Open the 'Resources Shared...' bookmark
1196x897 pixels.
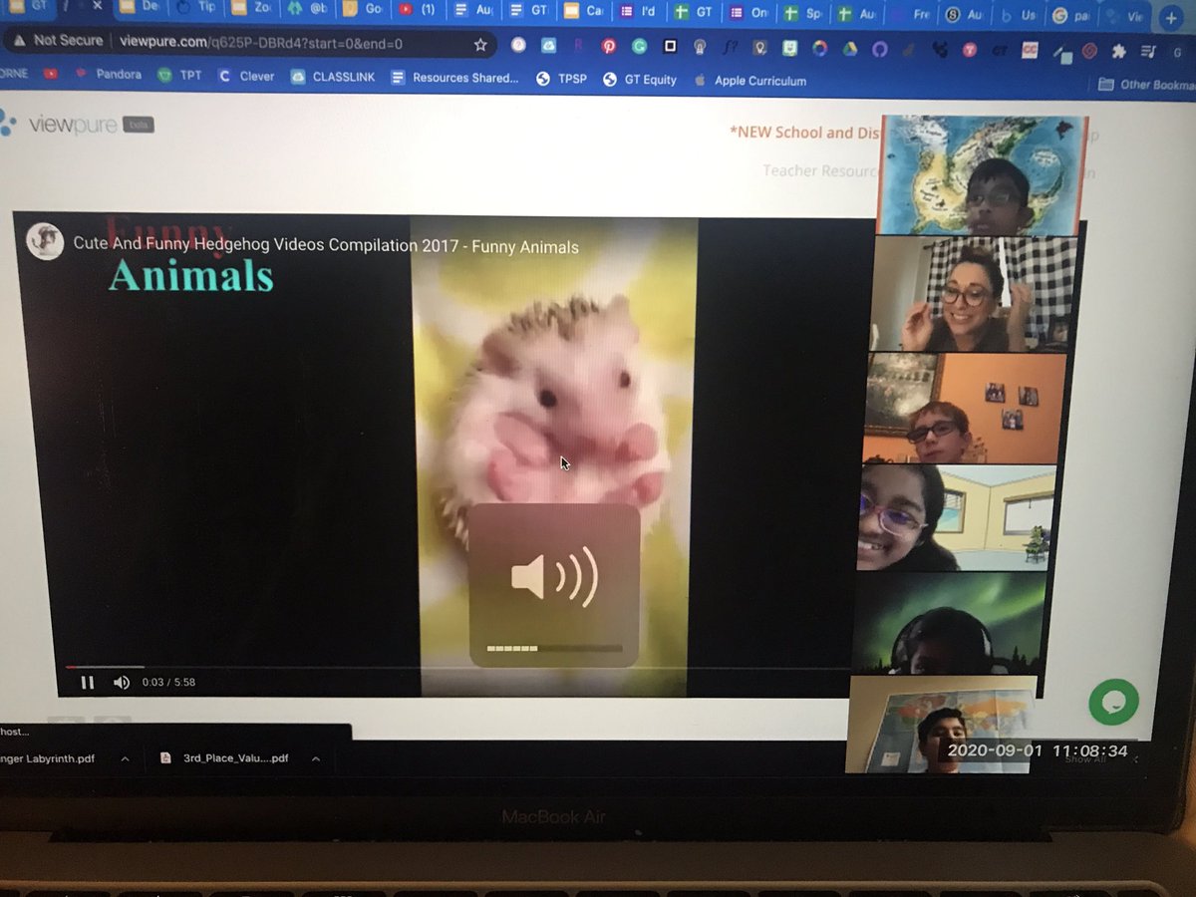454,78
